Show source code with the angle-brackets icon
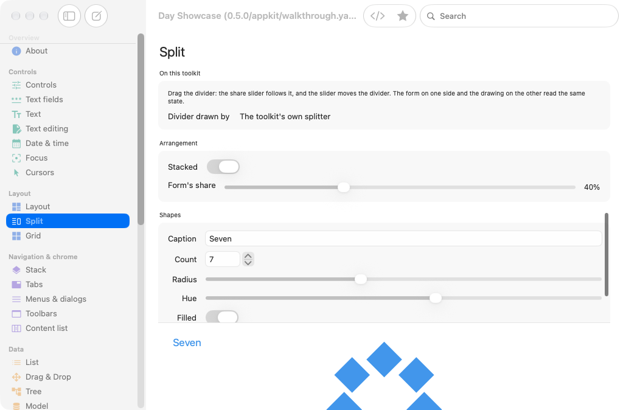Viewport: 623px width, 410px height. (x=377, y=16)
